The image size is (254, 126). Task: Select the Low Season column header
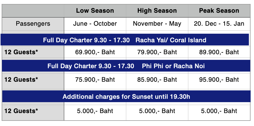tap(95, 11)
